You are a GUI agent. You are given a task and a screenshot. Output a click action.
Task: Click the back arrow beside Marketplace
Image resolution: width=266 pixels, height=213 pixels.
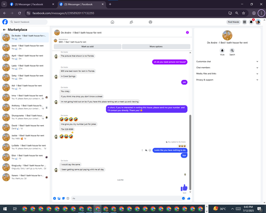(4, 30)
